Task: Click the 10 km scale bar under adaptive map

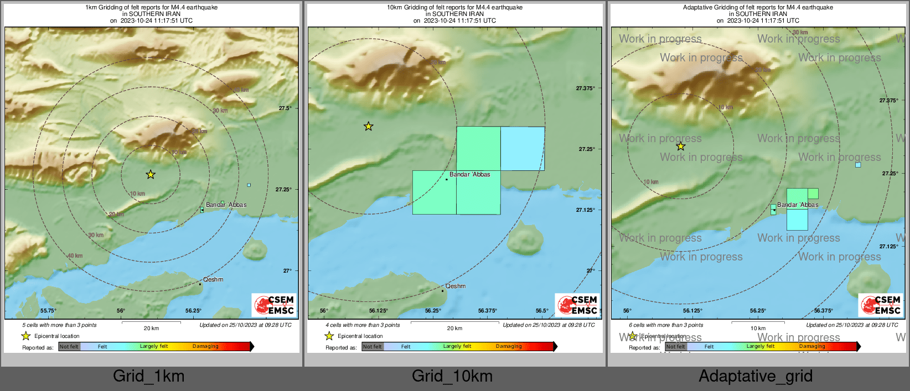Action: 758,322
